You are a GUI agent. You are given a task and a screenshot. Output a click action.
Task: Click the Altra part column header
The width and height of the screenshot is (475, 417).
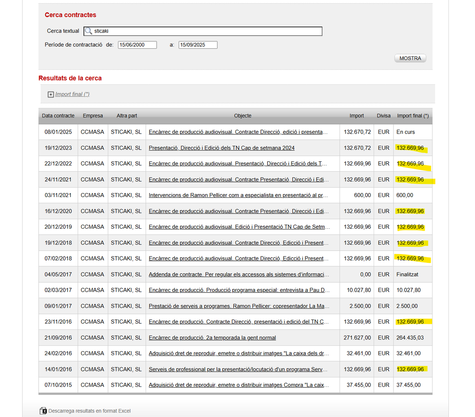tap(127, 116)
